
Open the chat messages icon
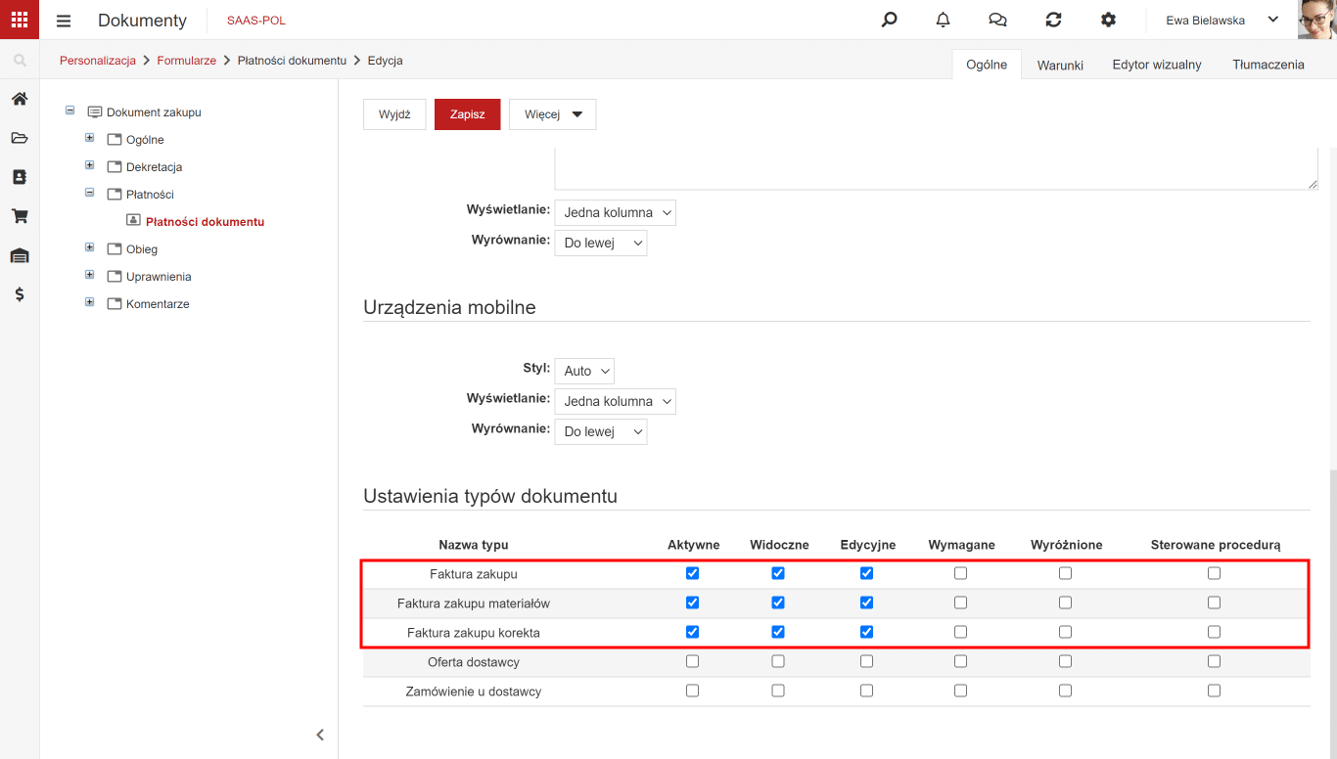998,20
